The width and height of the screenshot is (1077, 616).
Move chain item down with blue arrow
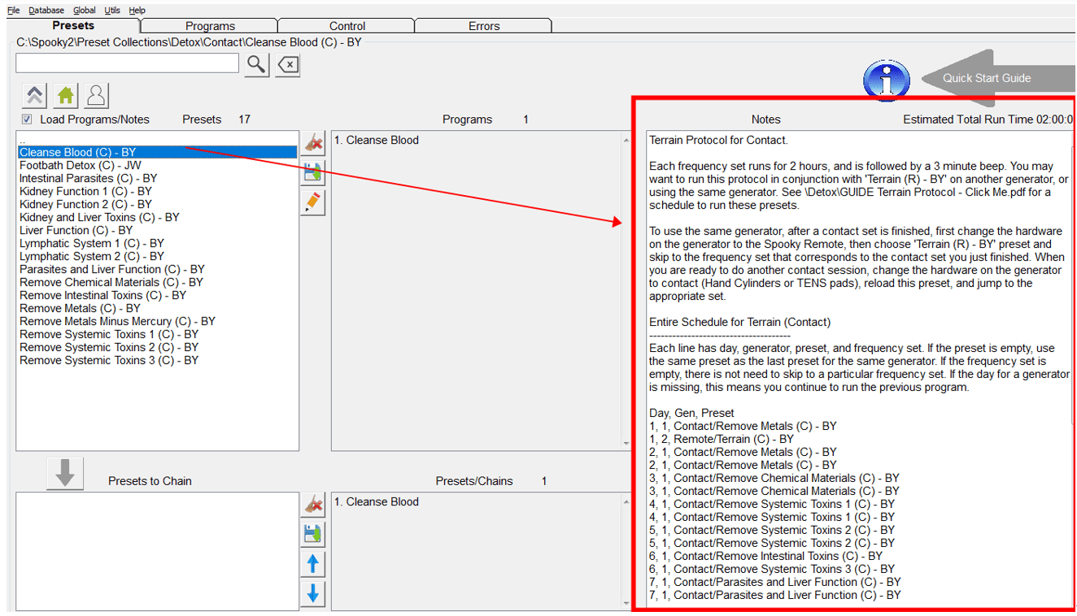(x=312, y=594)
